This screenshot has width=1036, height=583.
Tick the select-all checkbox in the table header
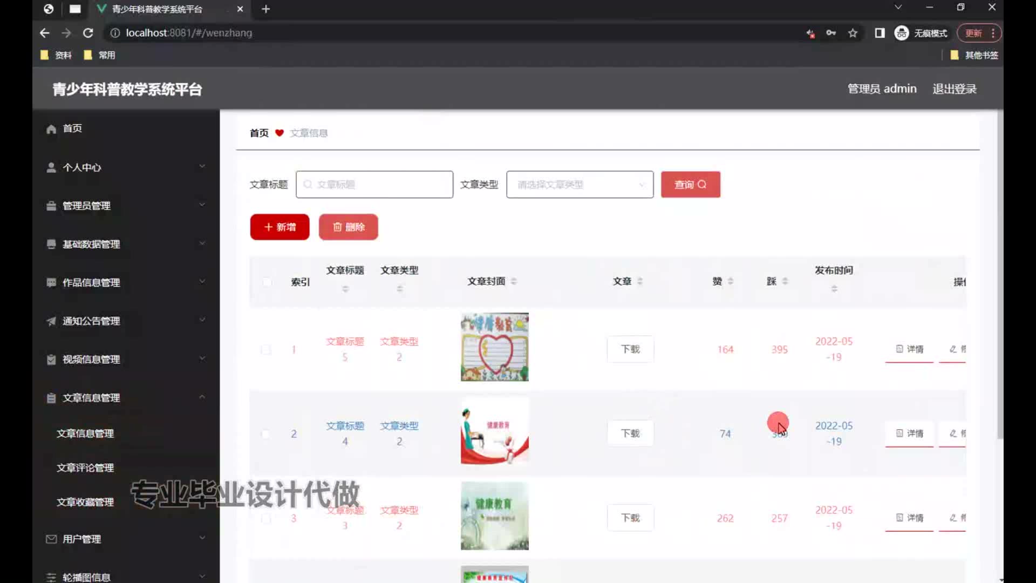[267, 282]
